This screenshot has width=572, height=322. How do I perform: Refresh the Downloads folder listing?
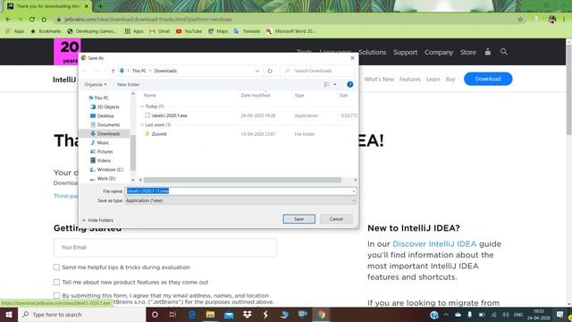point(270,71)
